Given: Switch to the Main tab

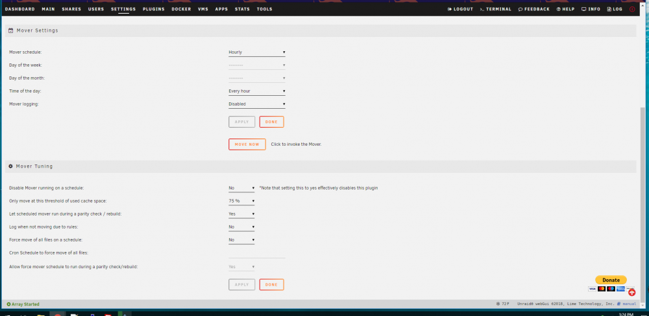Looking at the screenshot, I should [x=49, y=9].
